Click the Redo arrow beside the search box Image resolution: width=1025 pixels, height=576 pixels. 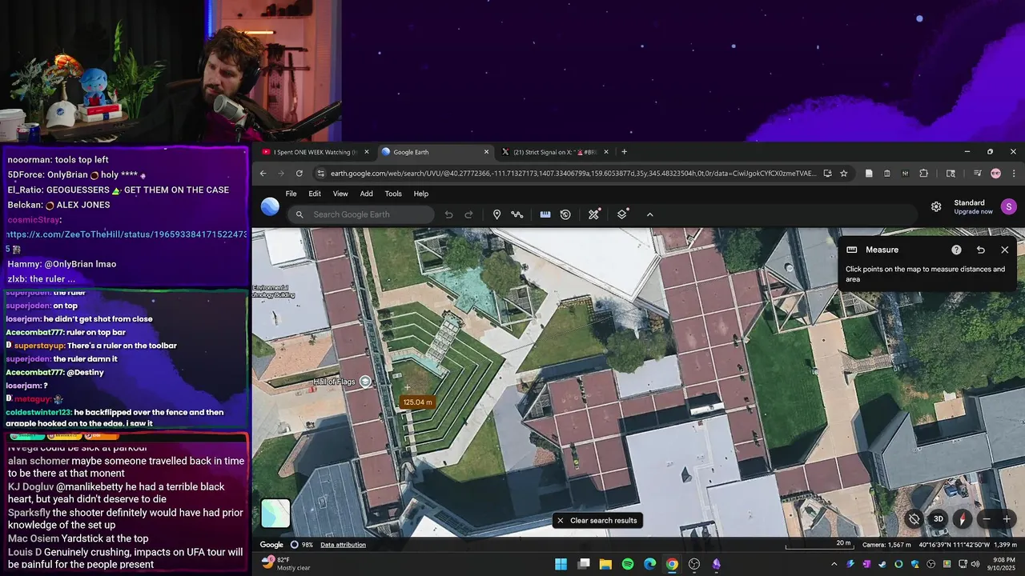[468, 214]
